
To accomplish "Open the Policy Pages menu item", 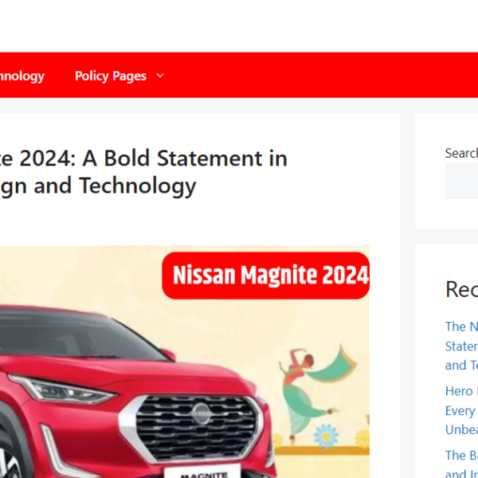I will (x=111, y=76).
